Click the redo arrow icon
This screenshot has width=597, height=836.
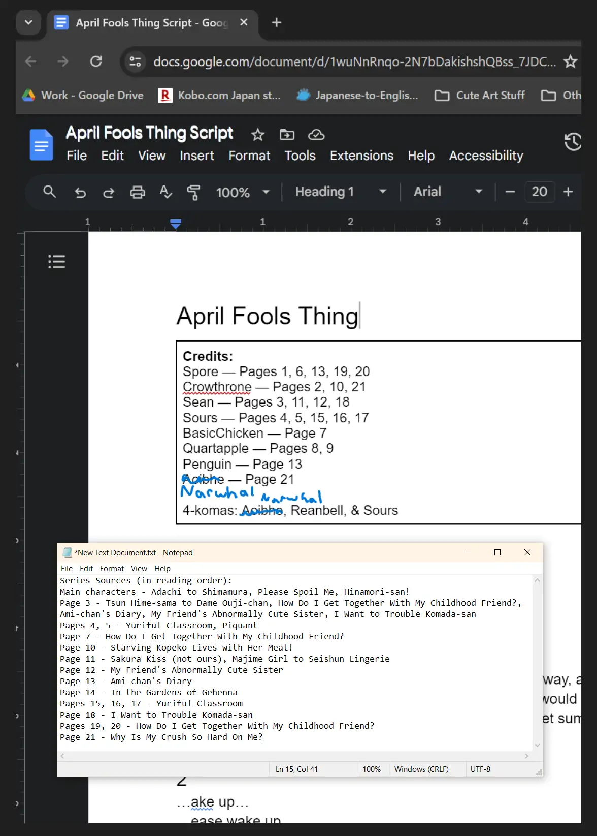109,192
